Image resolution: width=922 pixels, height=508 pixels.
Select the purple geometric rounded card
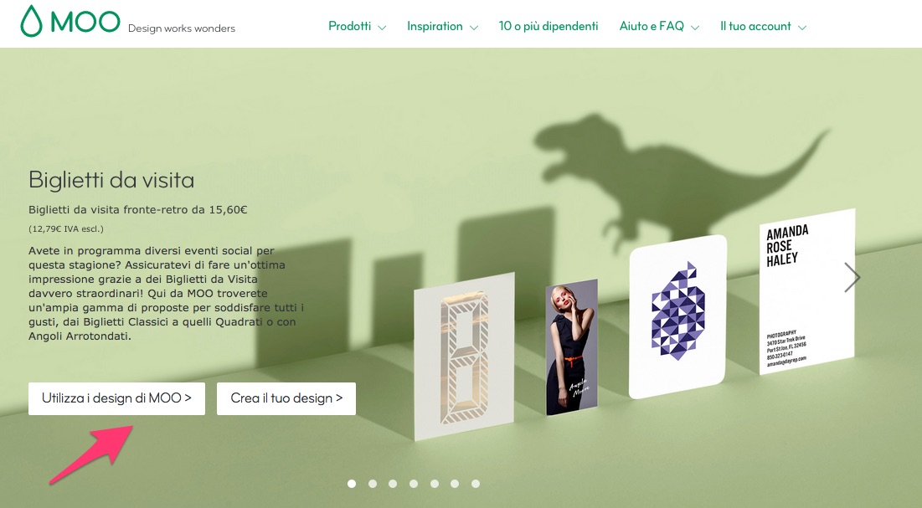[677, 316]
